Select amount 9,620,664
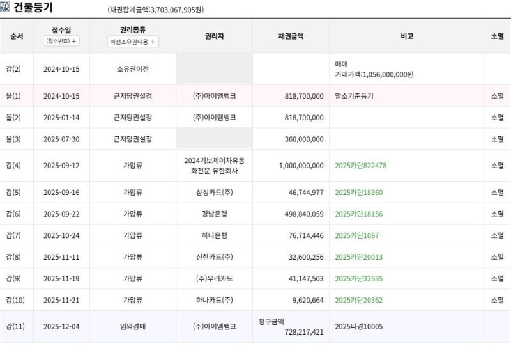The height and width of the screenshot is (355, 511). point(308,300)
